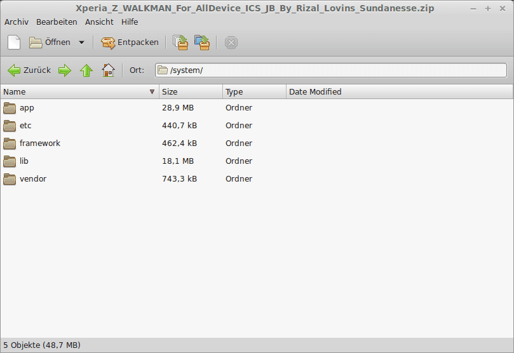Click the add files to archive icon

point(180,43)
